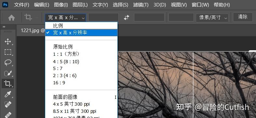The height and width of the screenshot is (118, 256).
Task: Open the 选择(S) menu
Action: 120,5
